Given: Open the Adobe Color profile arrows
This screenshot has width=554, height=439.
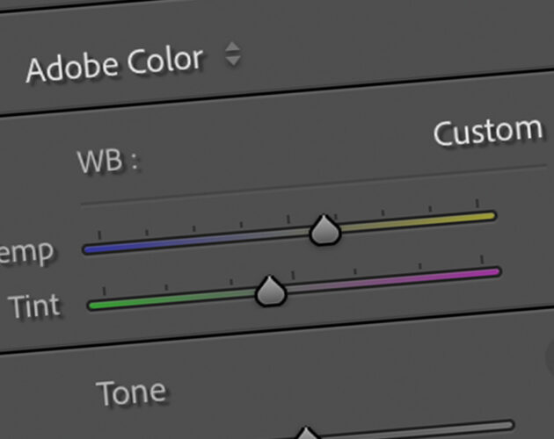Looking at the screenshot, I should (233, 54).
